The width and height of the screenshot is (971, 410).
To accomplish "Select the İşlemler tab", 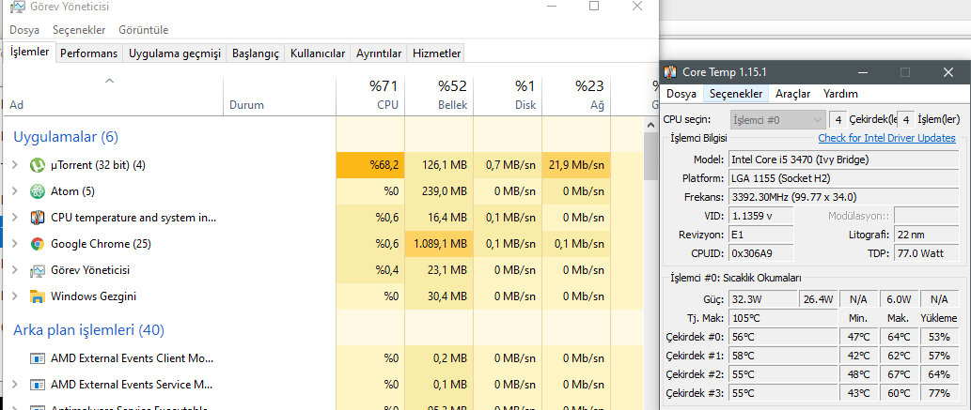I will point(30,53).
